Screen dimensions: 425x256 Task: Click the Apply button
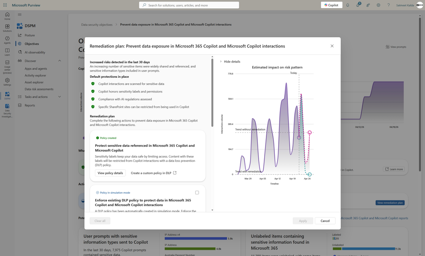pos(303,221)
